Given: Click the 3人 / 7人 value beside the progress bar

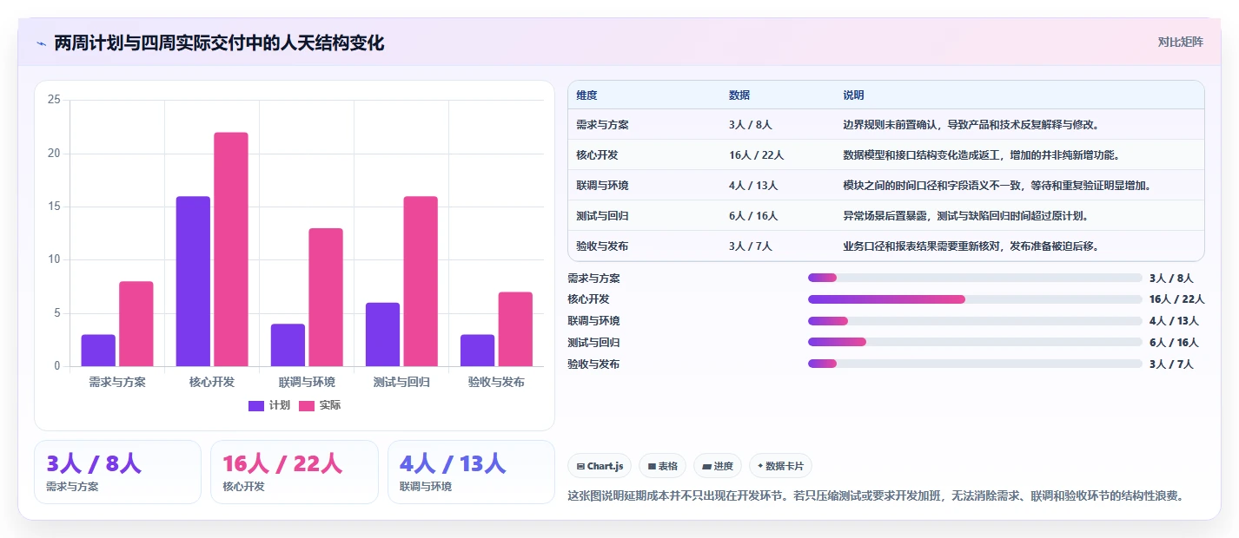Looking at the screenshot, I should (x=1171, y=364).
